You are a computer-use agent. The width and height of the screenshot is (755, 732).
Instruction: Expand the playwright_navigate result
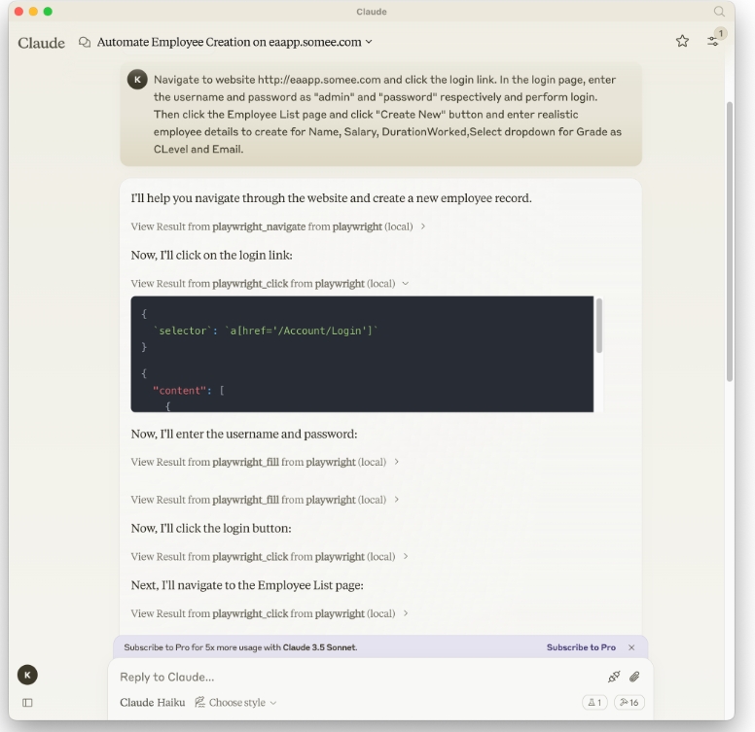pyautogui.click(x=278, y=227)
